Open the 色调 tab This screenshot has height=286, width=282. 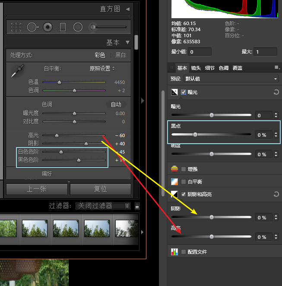click(223, 68)
